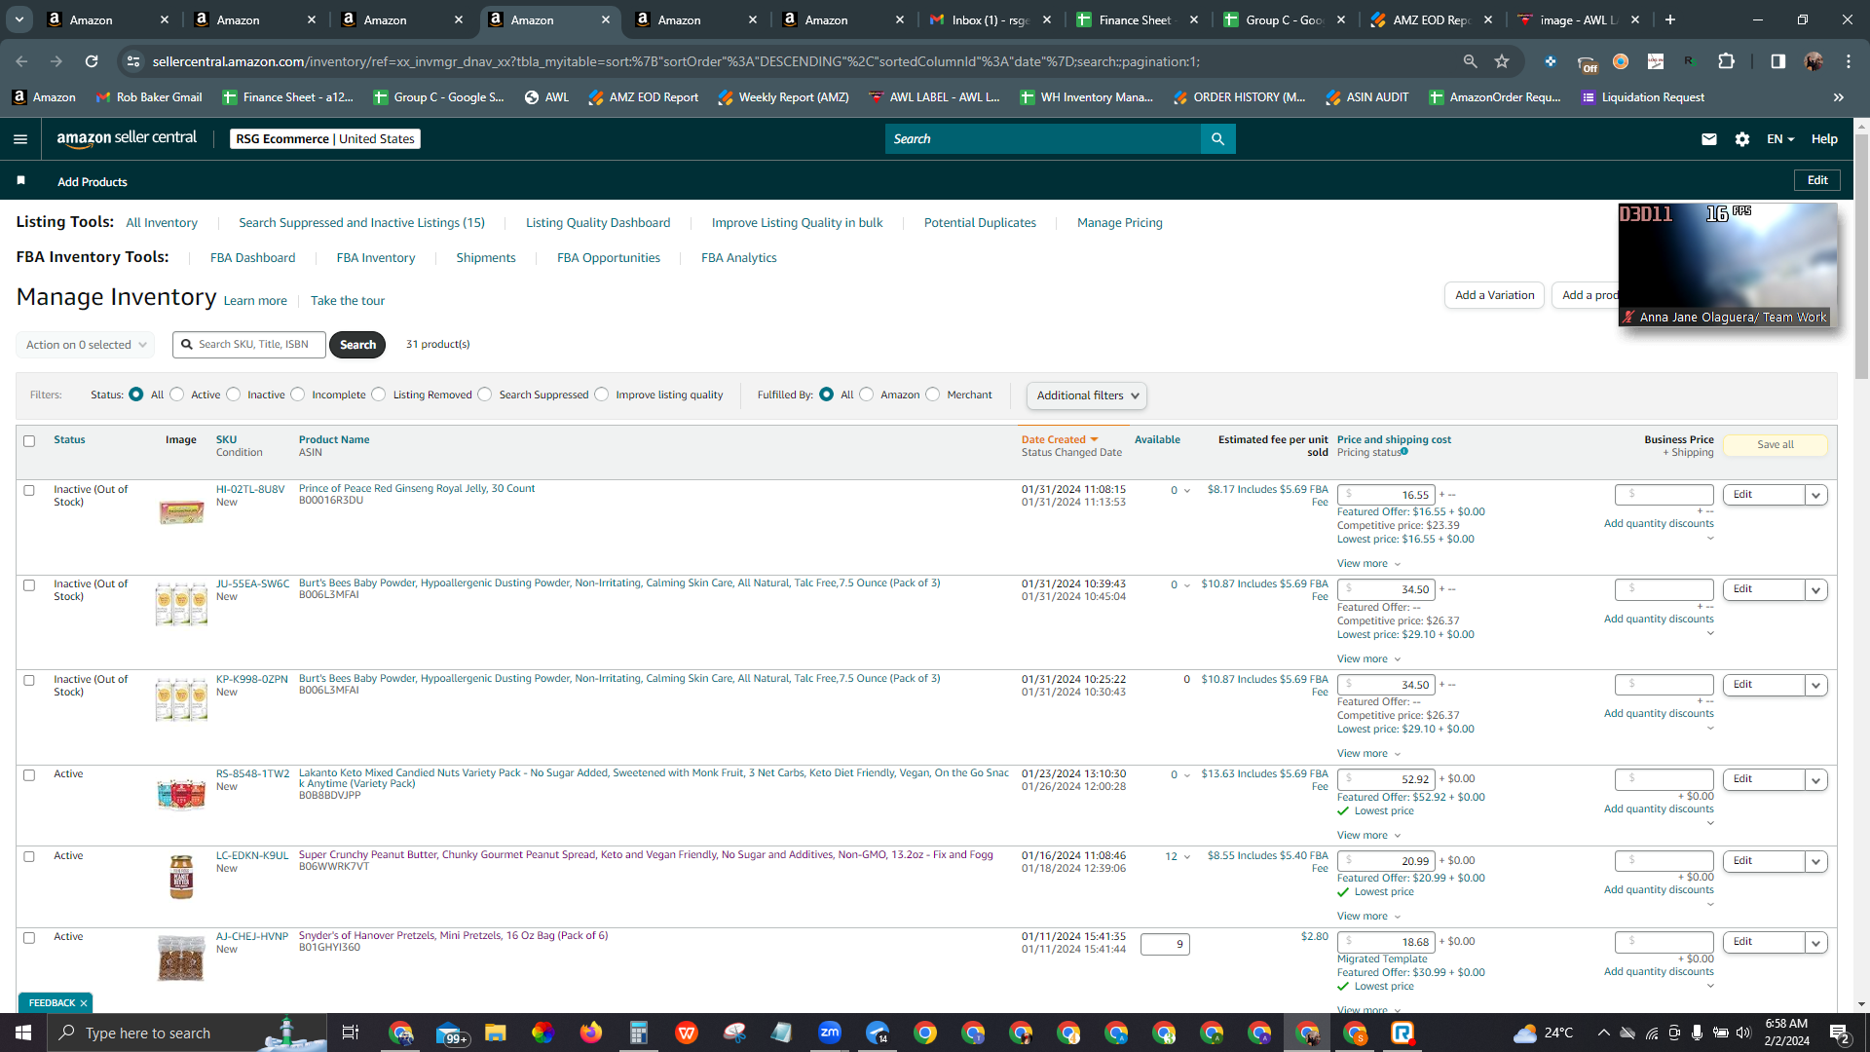Select the checkbox for SKU HI-02TL-8U8V
The height and width of the screenshot is (1052, 1870).
coord(29,491)
